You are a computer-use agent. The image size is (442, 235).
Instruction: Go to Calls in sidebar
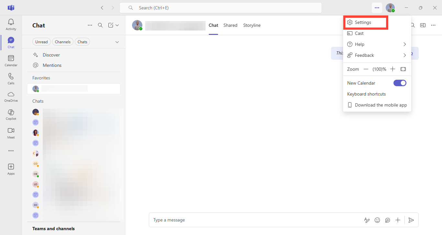[x=11, y=79]
